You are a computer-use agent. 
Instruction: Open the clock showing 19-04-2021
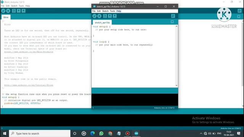point(229,134)
